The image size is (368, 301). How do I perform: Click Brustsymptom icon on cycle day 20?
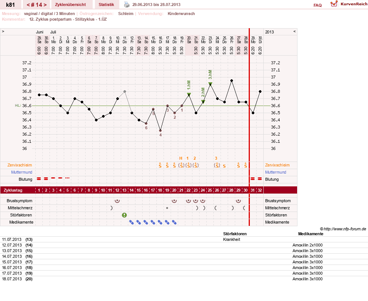[x=174, y=201]
